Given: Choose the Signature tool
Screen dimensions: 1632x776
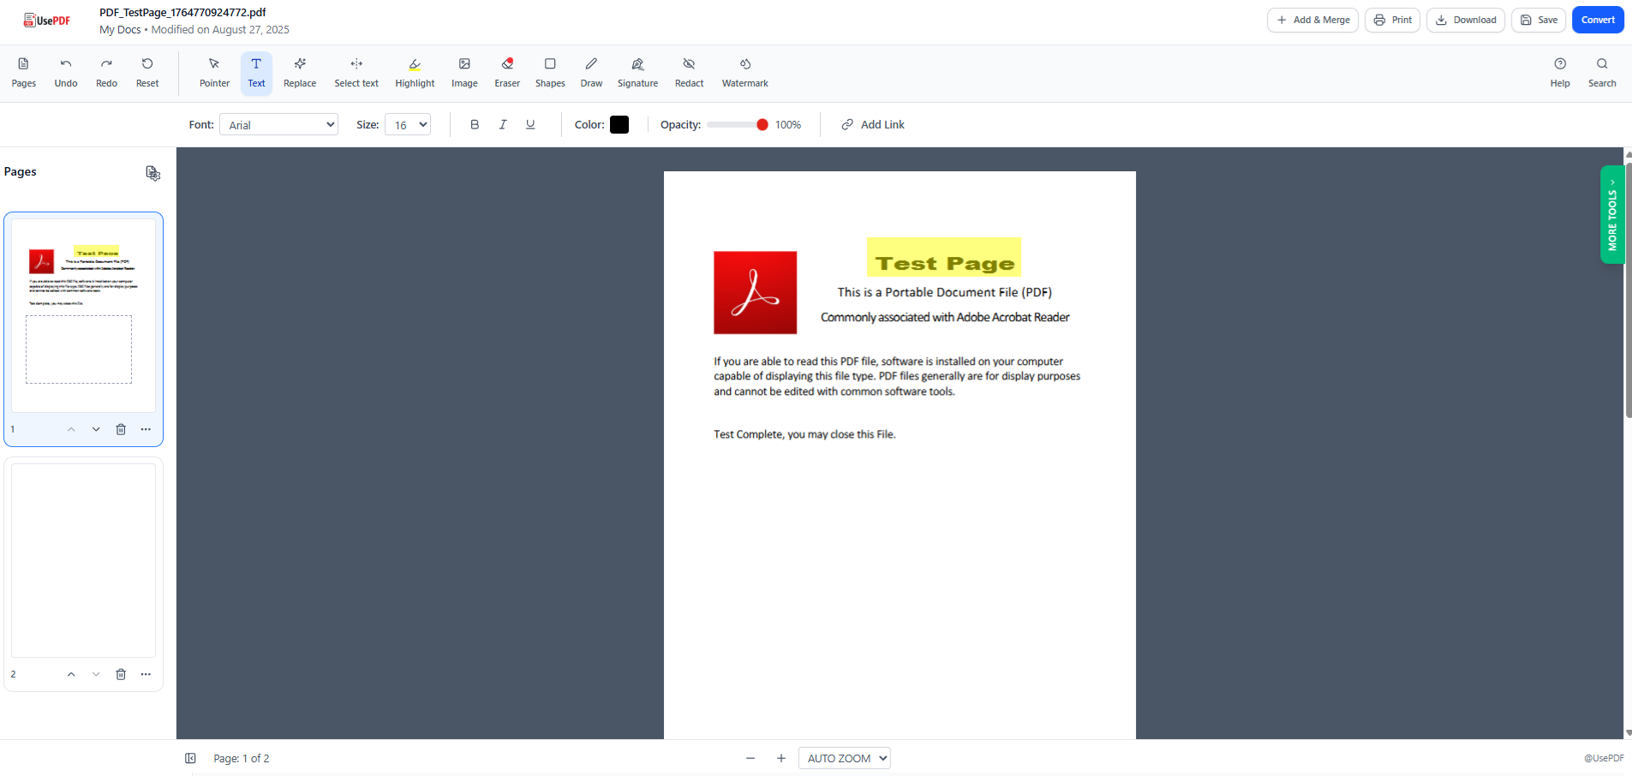Looking at the screenshot, I should pyautogui.click(x=637, y=72).
